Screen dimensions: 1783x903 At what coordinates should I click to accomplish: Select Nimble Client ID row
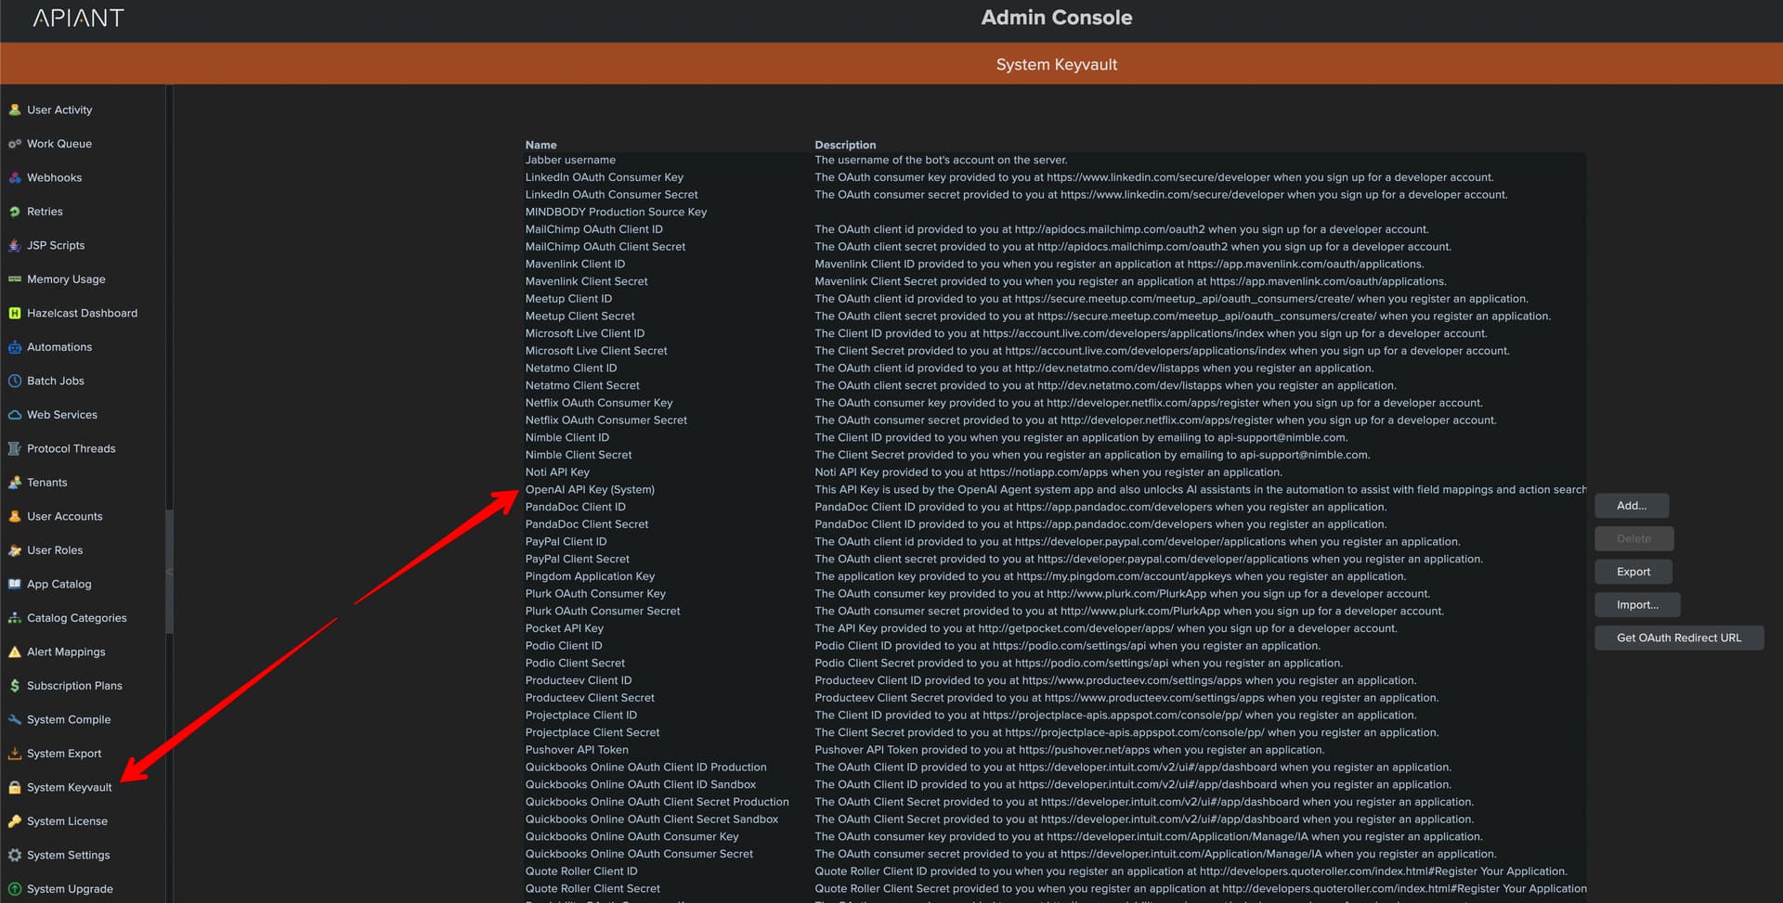pyautogui.click(x=1056, y=438)
